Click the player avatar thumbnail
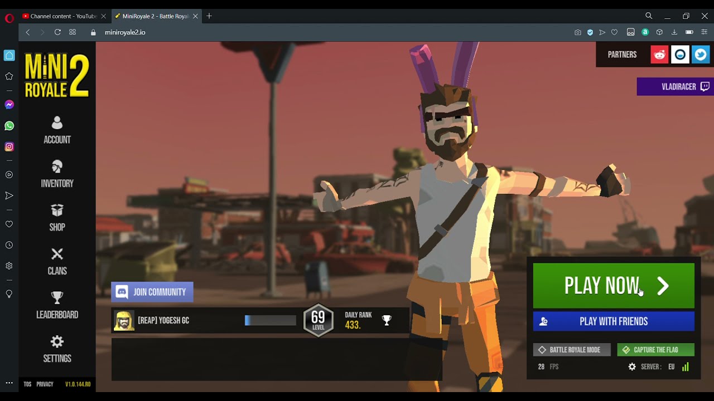This screenshot has width=714, height=401. point(124,320)
